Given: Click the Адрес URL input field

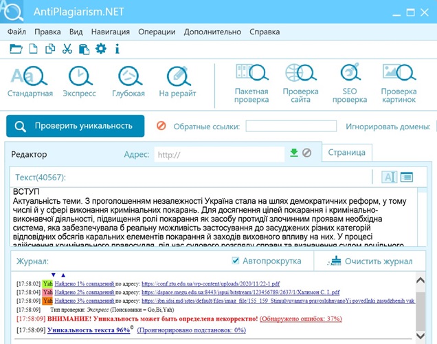Looking at the screenshot, I should [218, 154].
